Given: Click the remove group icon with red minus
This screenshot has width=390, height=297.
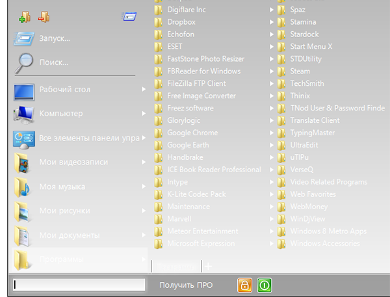Looking at the screenshot, I should click(44, 17).
